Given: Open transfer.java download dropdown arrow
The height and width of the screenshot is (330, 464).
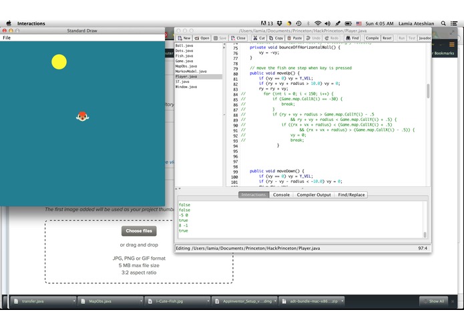Looking at the screenshot, I should 74,301.
